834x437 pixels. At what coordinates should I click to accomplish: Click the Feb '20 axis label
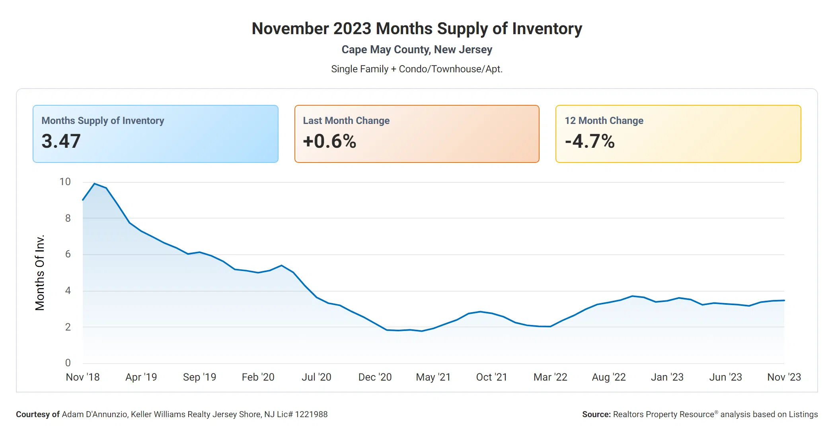point(258,377)
